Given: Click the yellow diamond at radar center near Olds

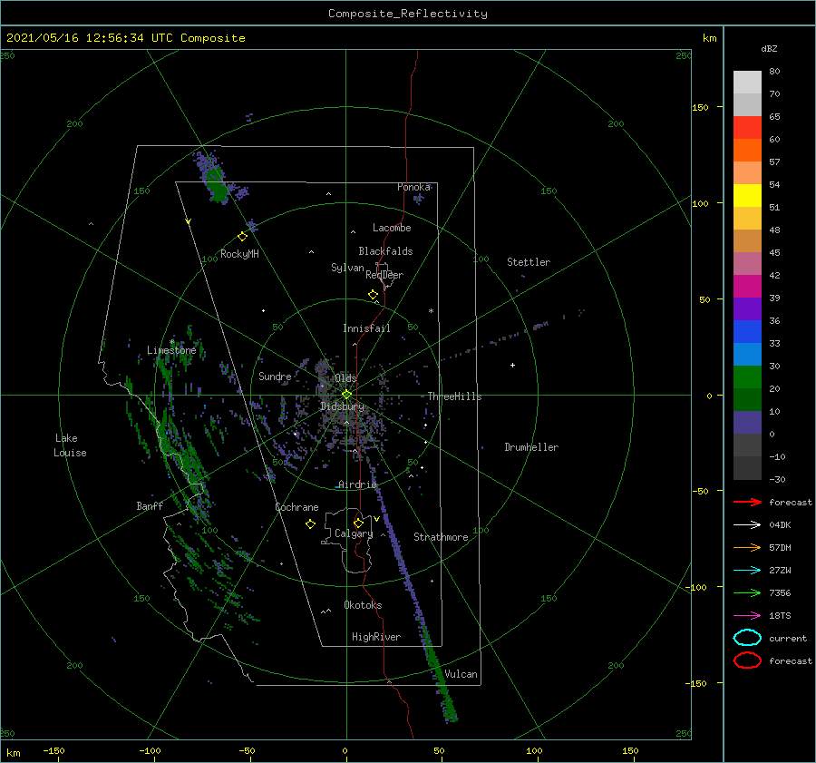Looking at the screenshot, I should (346, 395).
